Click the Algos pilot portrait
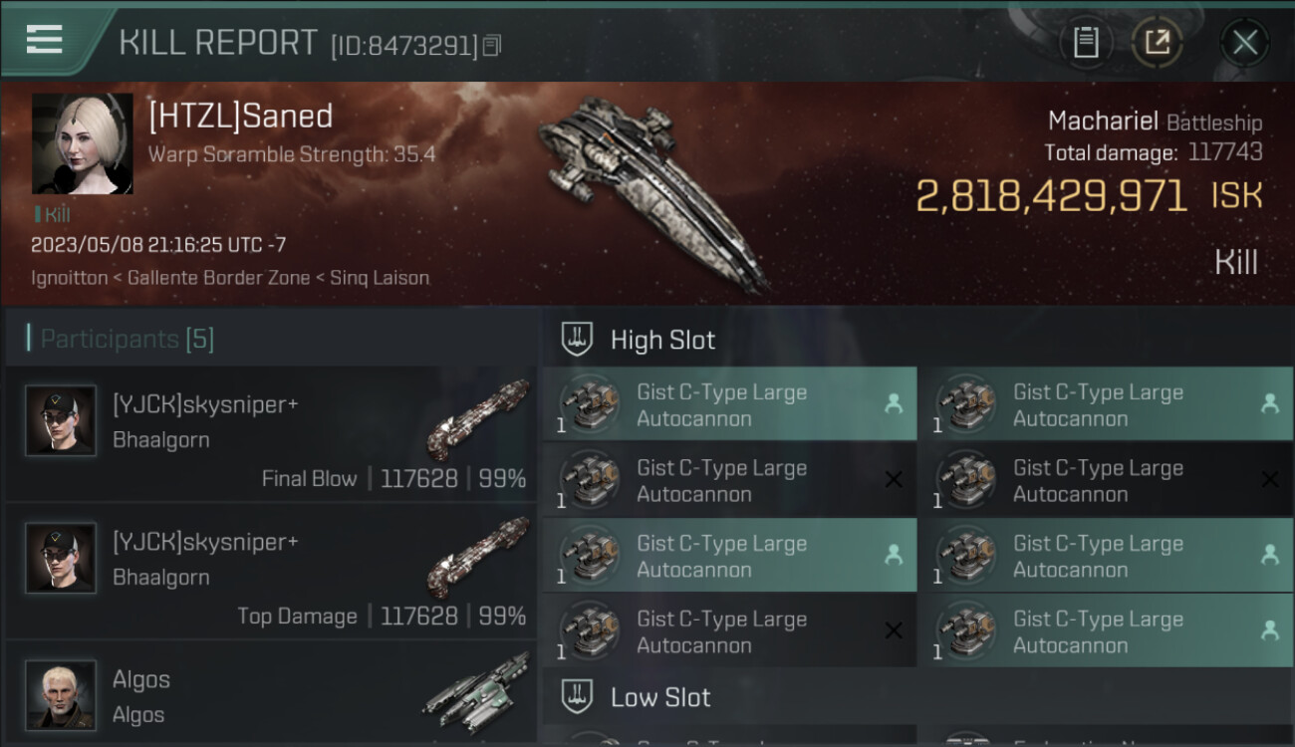The width and height of the screenshot is (1295, 747). 61,694
